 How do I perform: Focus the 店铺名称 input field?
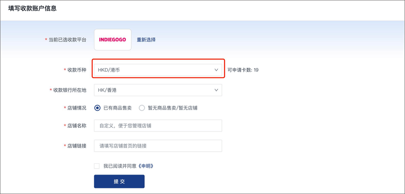click(158, 125)
